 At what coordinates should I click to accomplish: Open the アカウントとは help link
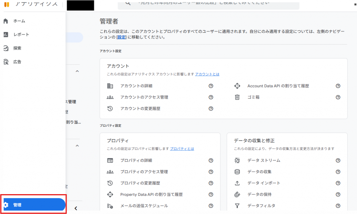click(x=207, y=74)
